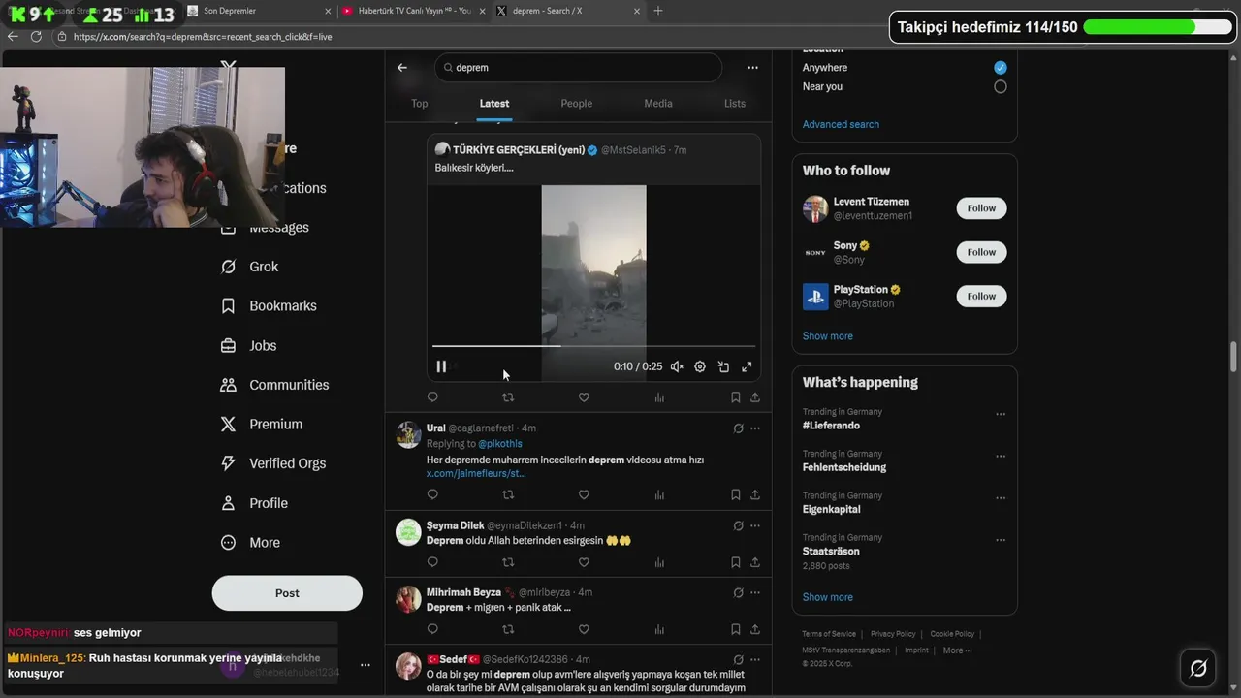Image resolution: width=1241 pixels, height=698 pixels.
Task: Repost the TÜRKİYE GERÇEKLERİ video post
Action: tap(508, 397)
